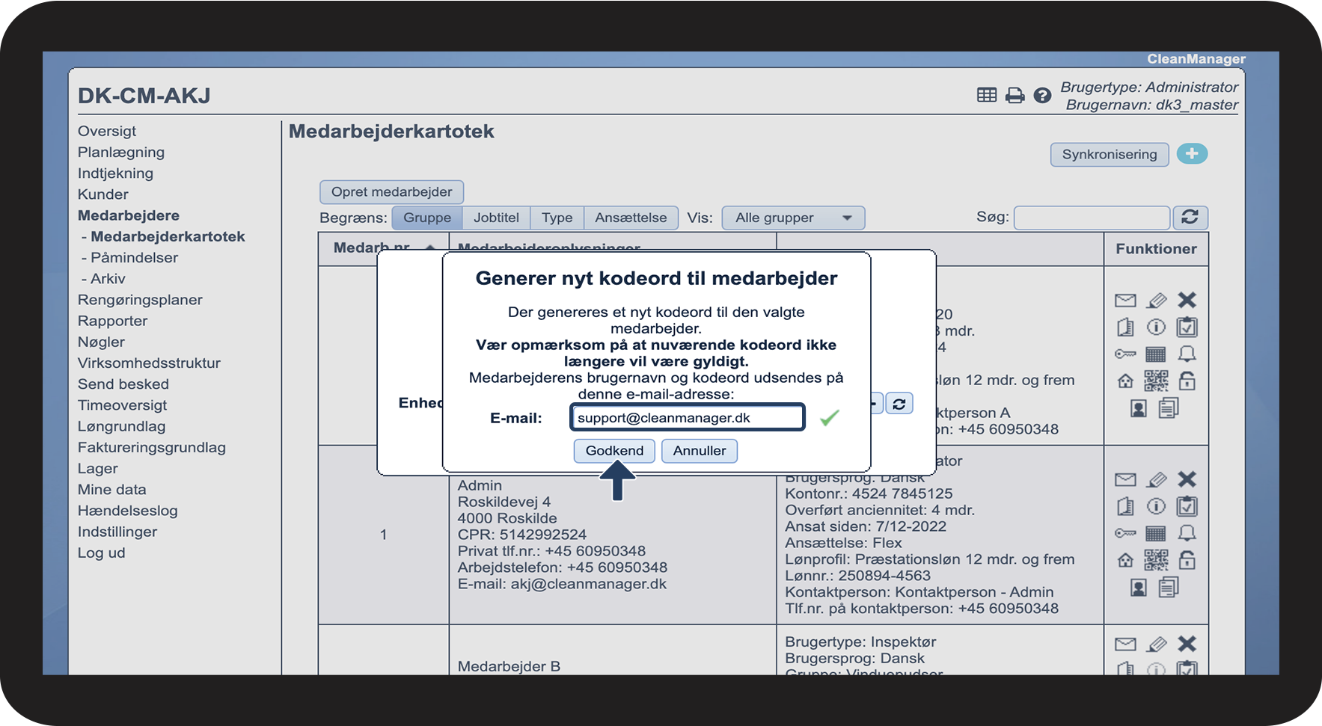Delete the Admin employee with X icon
The height and width of the screenshot is (726, 1322).
1187,479
